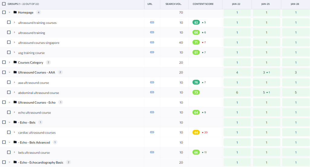Open URL link for bels ultrasound course
Viewport: 310px width, 167px height.
point(152,152)
